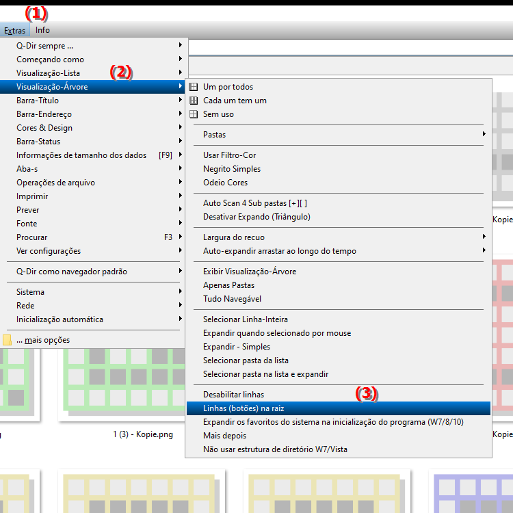Open 'Operações de arquivo' submenu
Viewport: 513px width, 513px height.
coord(92,183)
